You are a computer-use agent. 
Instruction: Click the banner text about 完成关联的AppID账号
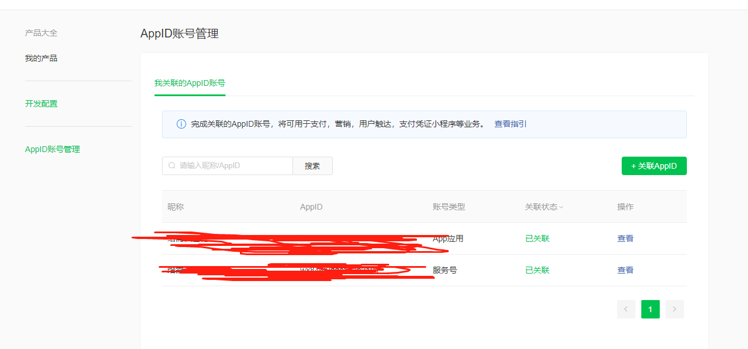tap(339, 124)
